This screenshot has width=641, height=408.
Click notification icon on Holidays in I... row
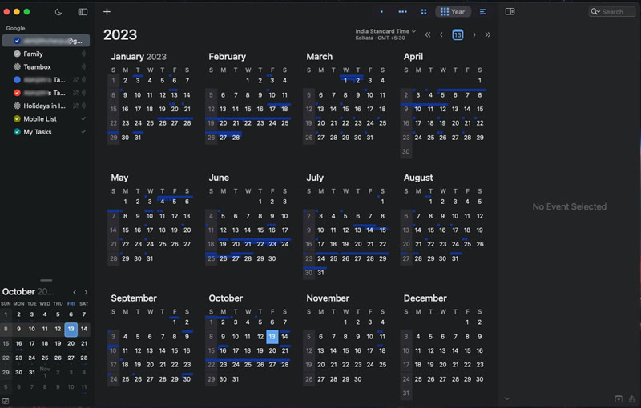(x=83, y=106)
